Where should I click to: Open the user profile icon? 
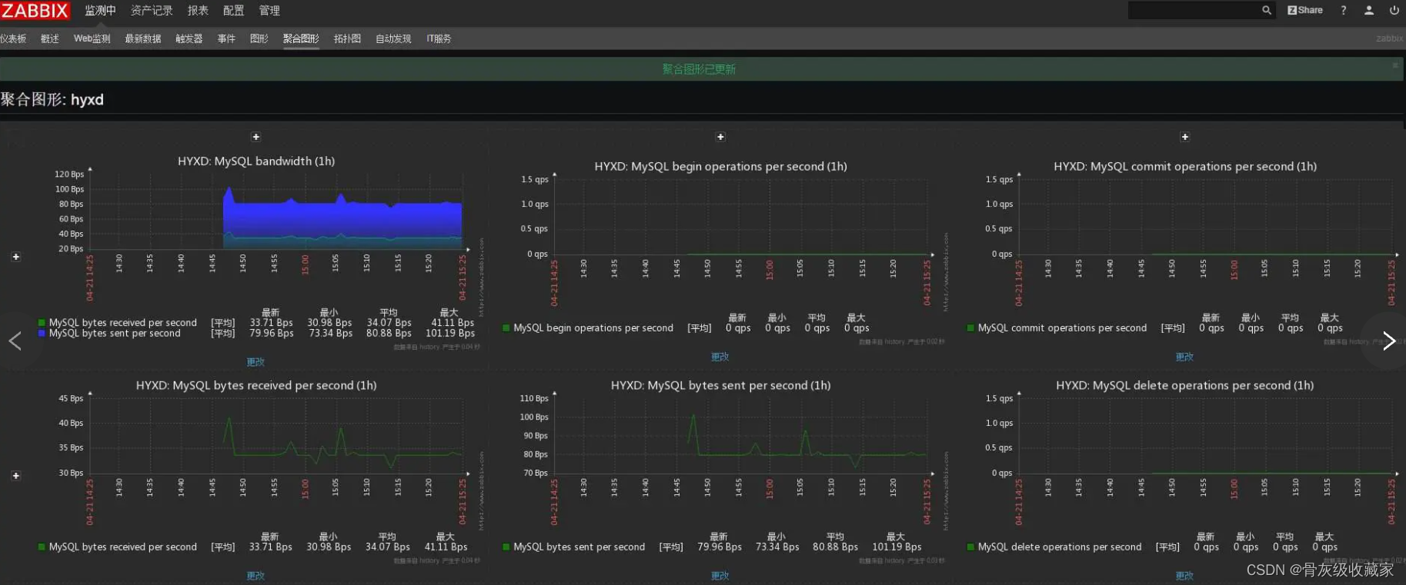[1369, 10]
